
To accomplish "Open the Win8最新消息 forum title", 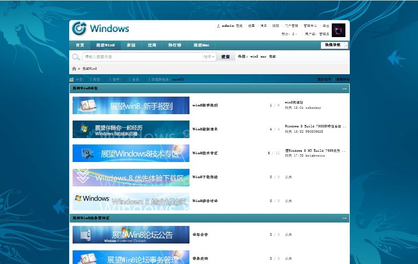I will click(x=205, y=129).
